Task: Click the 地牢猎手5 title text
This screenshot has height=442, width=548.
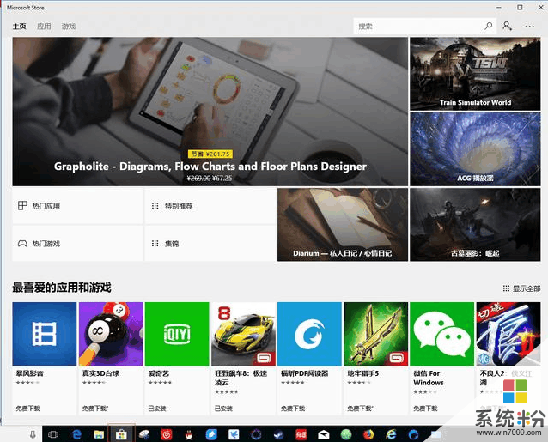Action: tap(362, 373)
